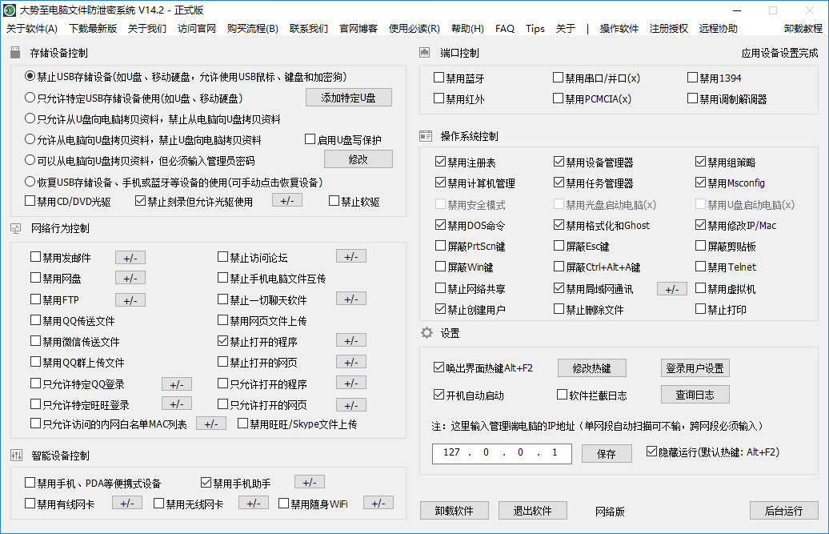
Task: Click the IP address input field
Action: click(502, 453)
